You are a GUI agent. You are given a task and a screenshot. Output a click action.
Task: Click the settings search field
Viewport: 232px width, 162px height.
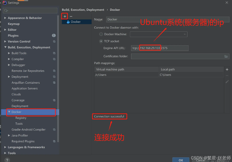30,10
